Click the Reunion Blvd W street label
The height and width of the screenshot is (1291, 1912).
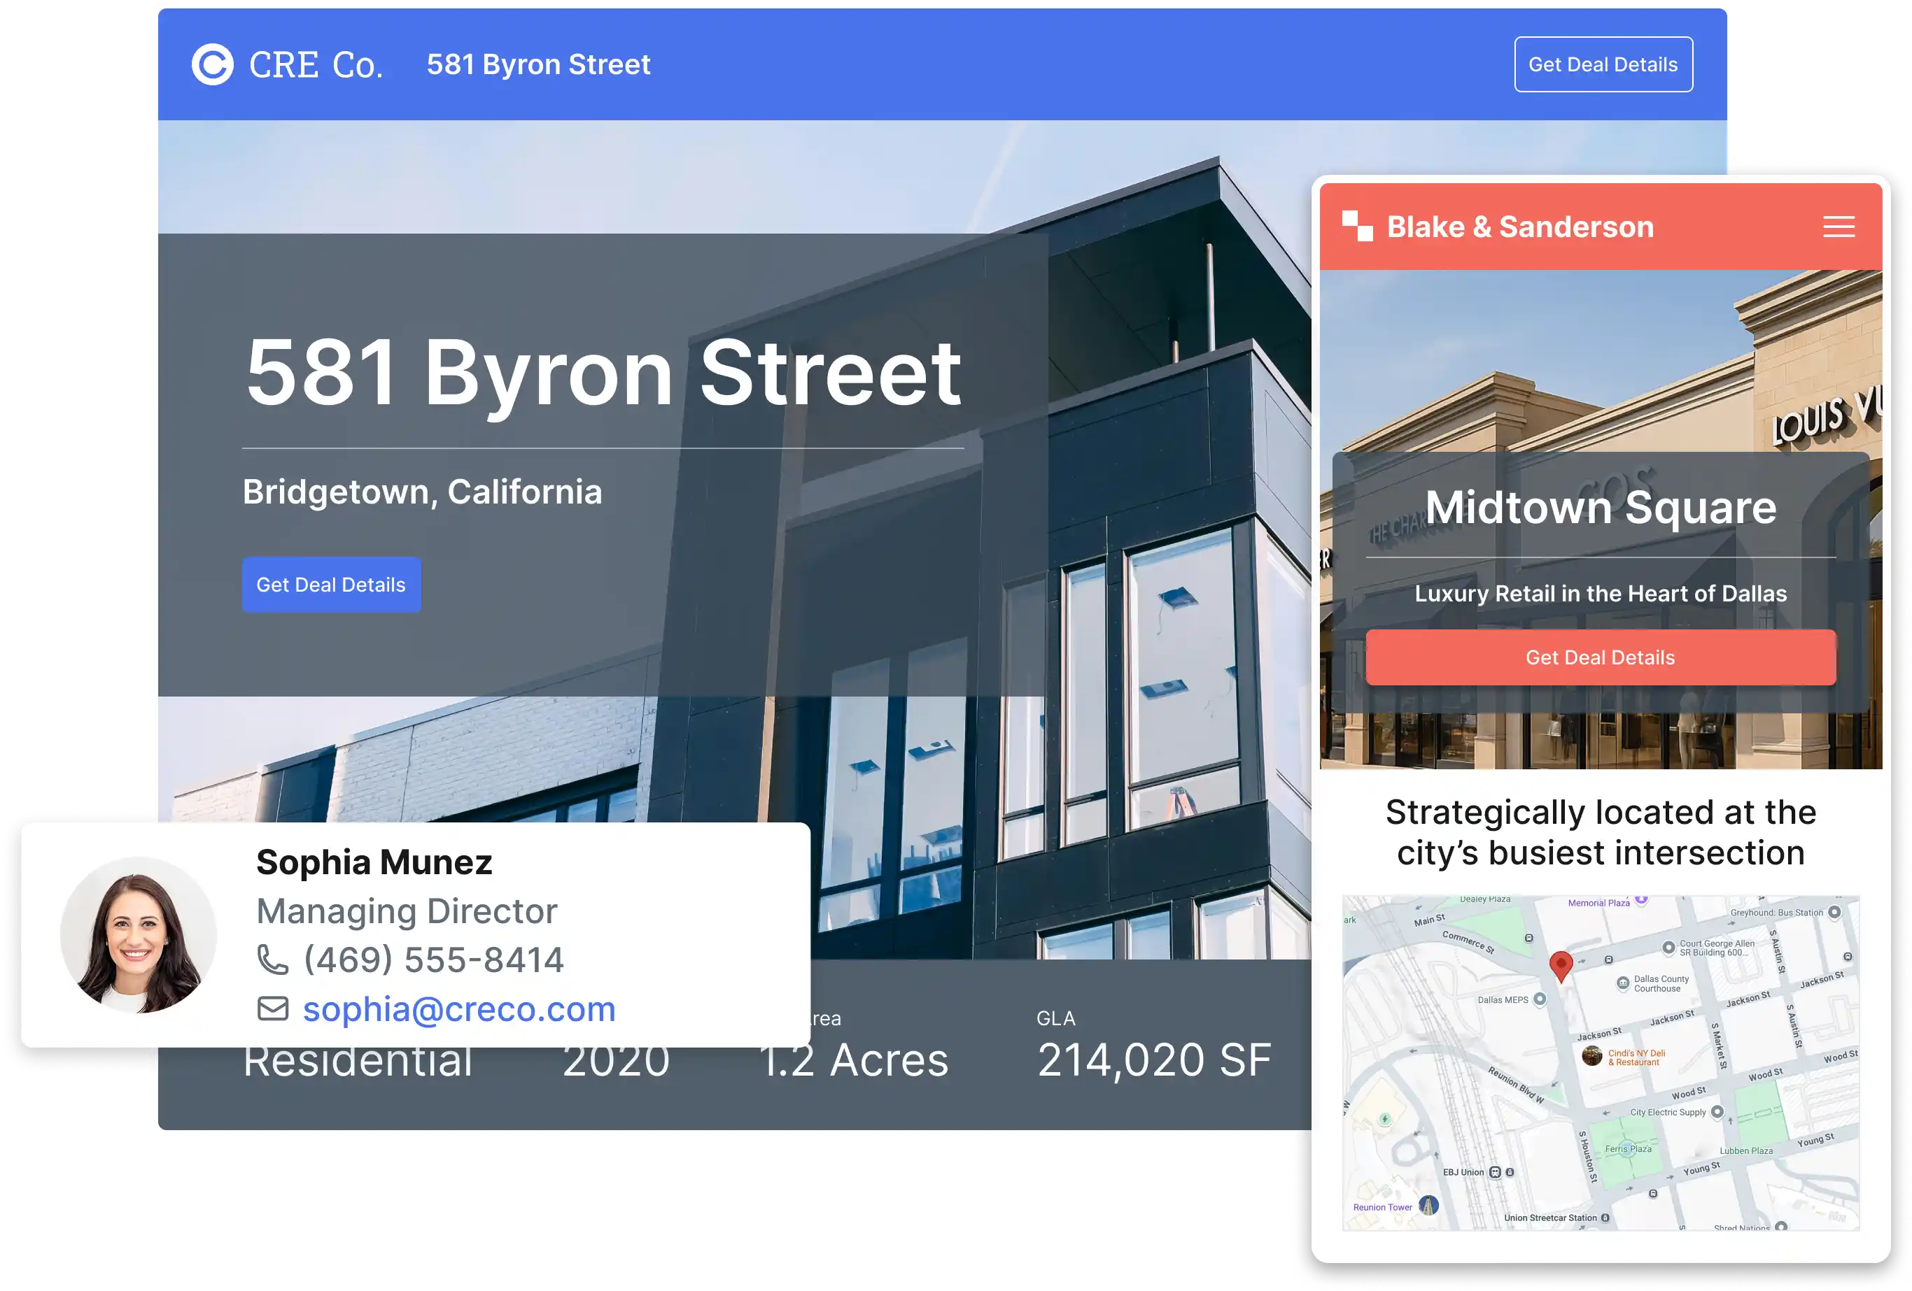click(1515, 1085)
